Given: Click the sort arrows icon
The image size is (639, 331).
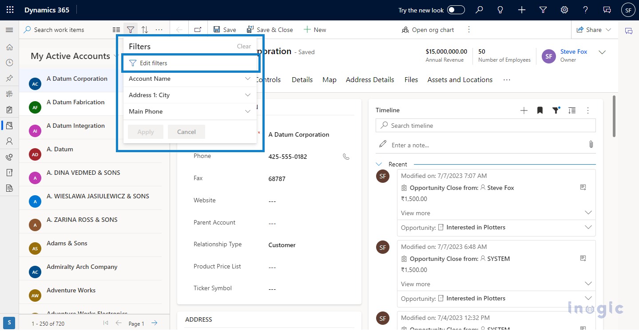Looking at the screenshot, I should (x=145, y=30).
